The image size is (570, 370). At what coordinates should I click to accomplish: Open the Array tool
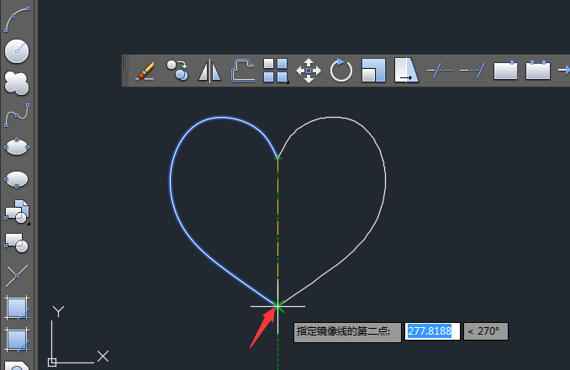[276, 71]
